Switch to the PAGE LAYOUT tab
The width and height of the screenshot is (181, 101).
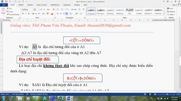click(42, 5)
